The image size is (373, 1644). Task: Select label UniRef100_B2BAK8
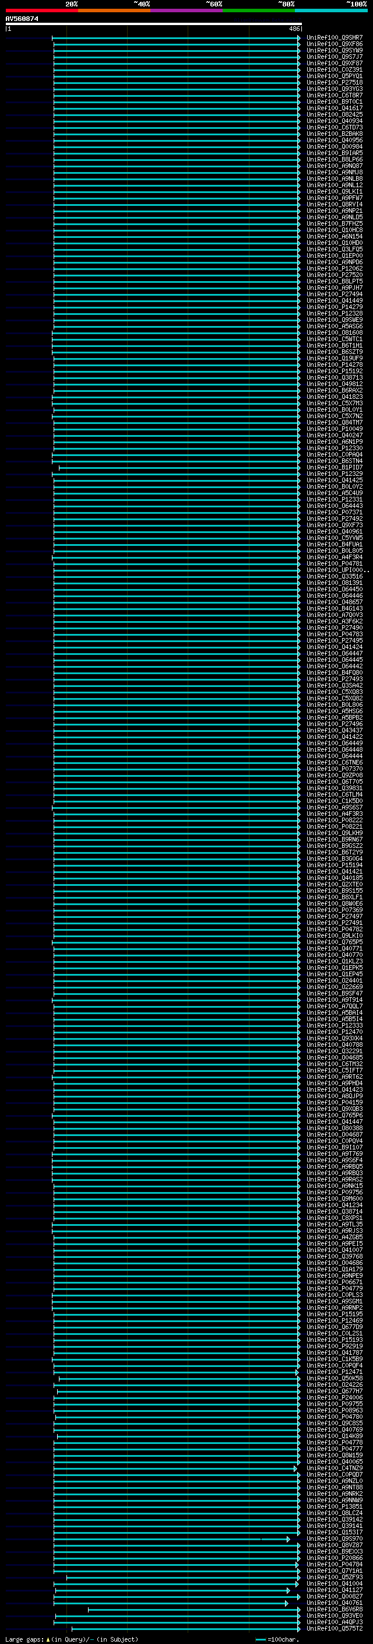pyautogui.click(x=335, y=134)
